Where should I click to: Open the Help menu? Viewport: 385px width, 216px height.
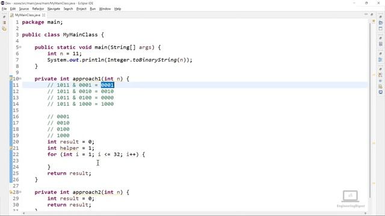pos(118,9)
